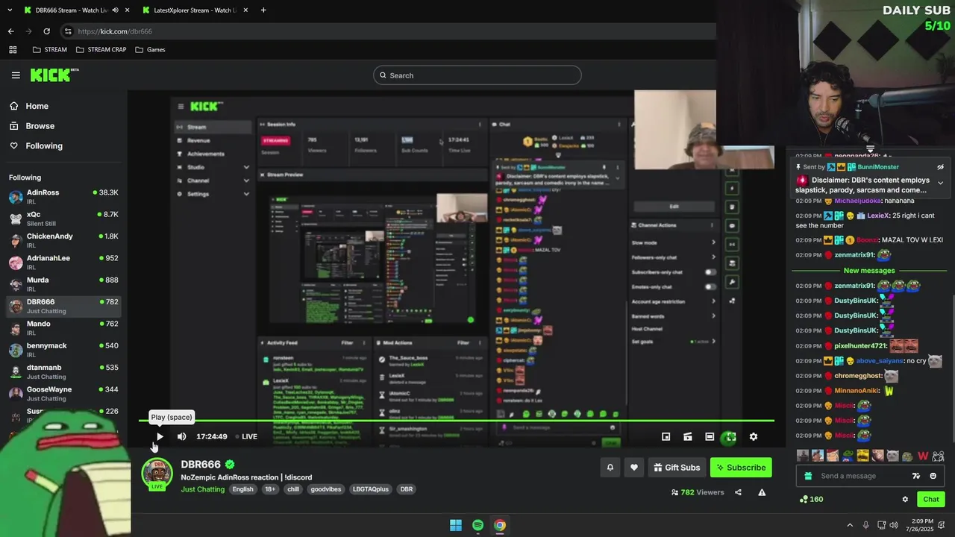Screen dimensions: 955x537
Task: Open GooseWayne channel in Following list
Action: pyautogui.click(x=63, y=393)
